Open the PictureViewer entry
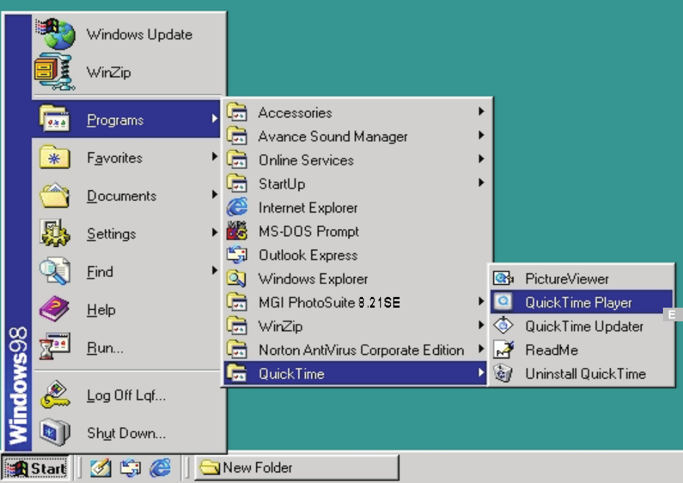This screenshot has height=483, width=683. [x=581, y=278]
